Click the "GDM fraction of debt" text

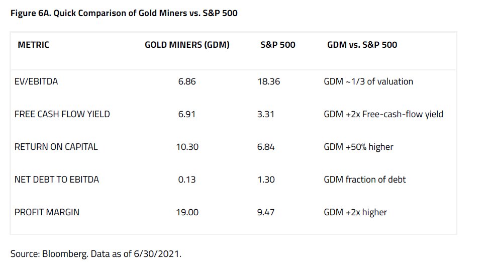click(365, 179)
